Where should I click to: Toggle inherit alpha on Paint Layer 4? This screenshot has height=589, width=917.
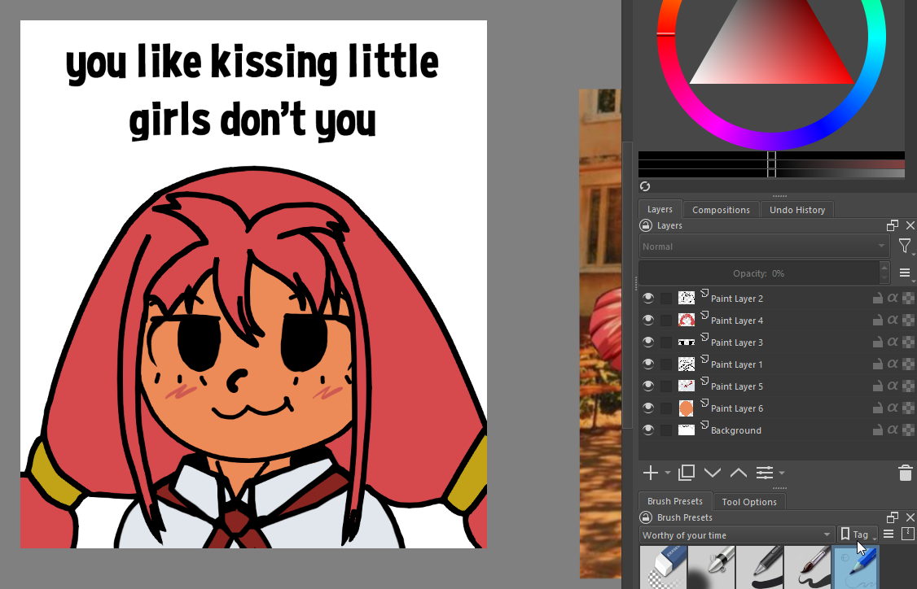(893, 321)
